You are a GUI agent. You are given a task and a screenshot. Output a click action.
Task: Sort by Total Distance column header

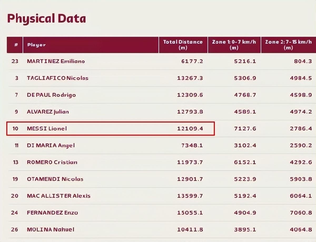[x=183, y=45]
